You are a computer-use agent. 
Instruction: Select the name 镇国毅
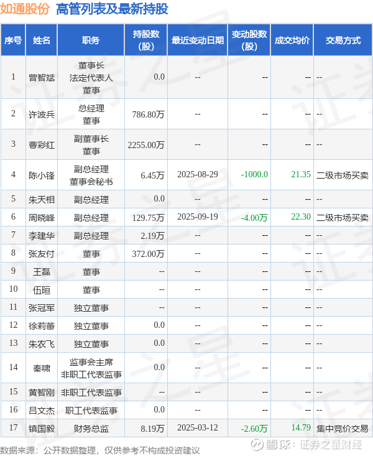[42, 429]
